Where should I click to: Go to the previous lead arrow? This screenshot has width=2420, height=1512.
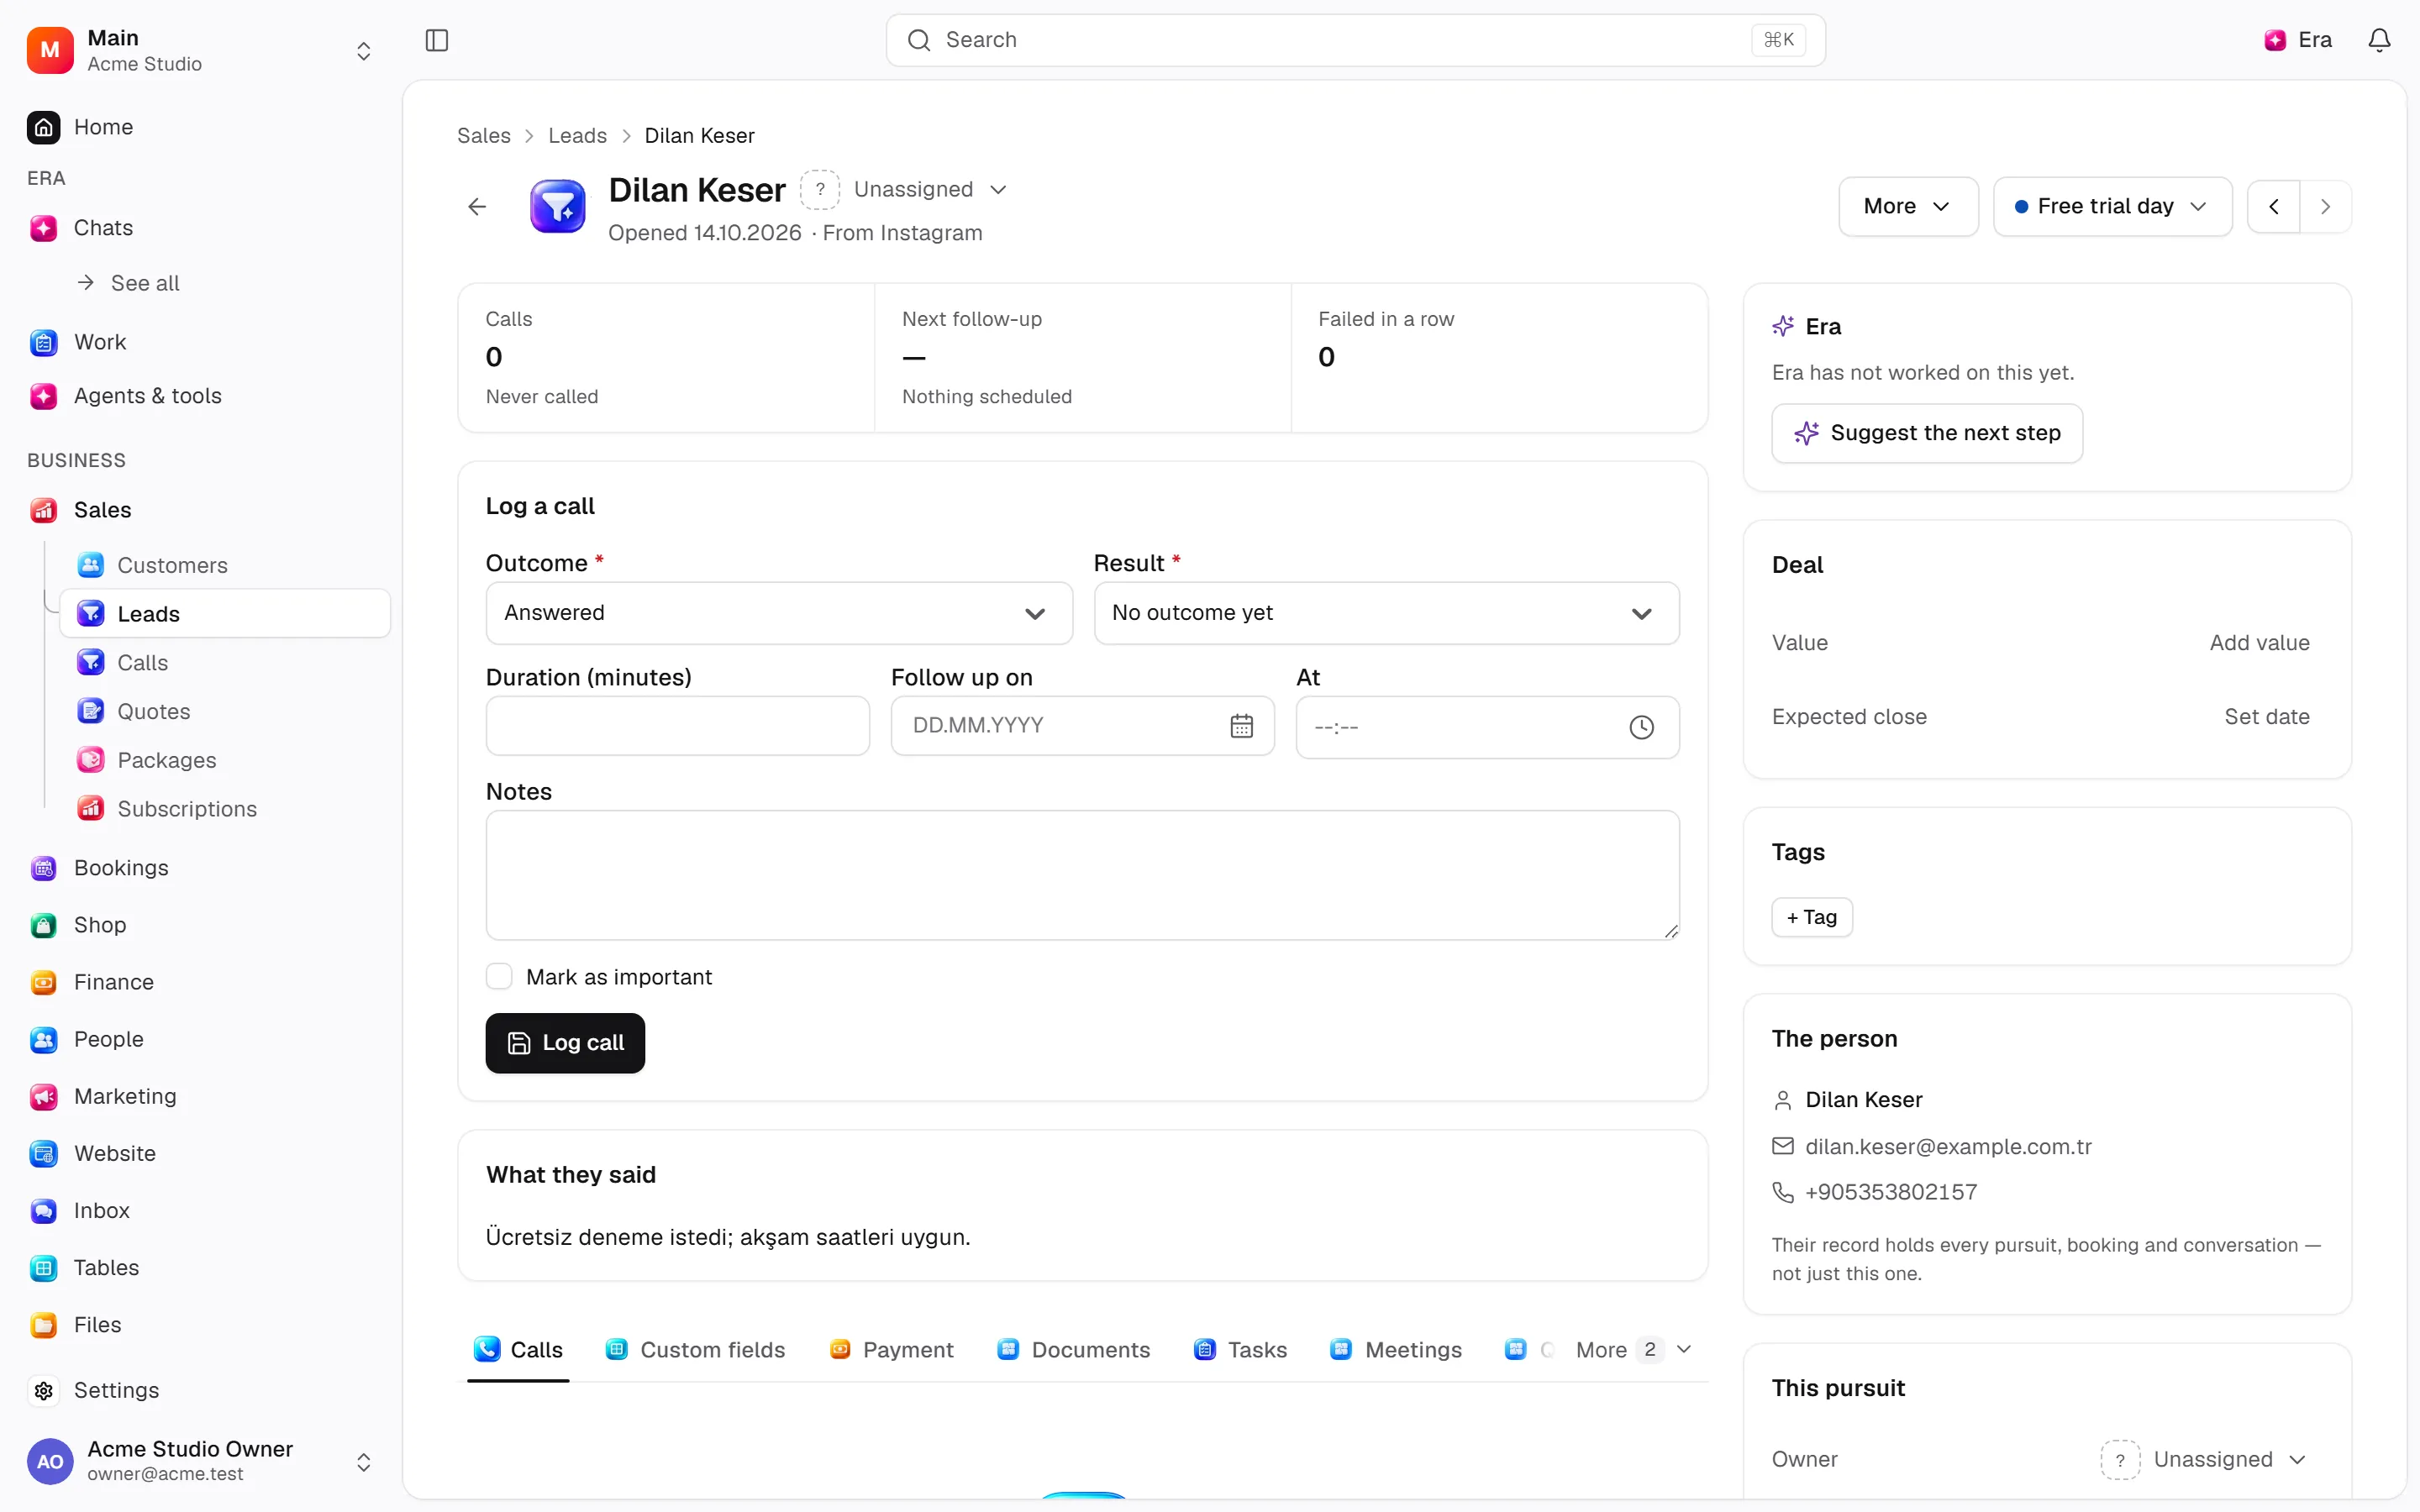tap(2274, 207)
